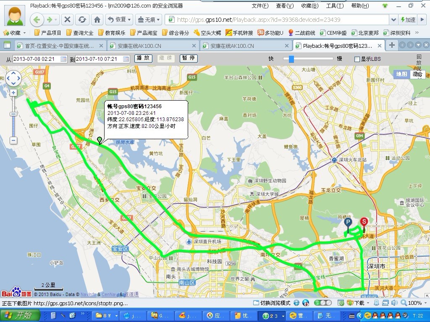The height and width of the screenshot is (322, 430).
Task: Click the scroll tabs left button
Action: click(x=402, y=45)
